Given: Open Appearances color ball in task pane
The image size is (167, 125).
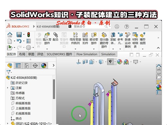Looking at the screenshot, I should pyautogui.click(x=159, y=87).
